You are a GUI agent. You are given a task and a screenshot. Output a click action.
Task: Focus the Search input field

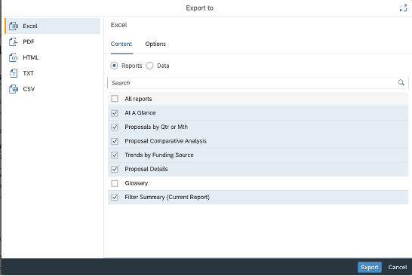pos(258,83)
